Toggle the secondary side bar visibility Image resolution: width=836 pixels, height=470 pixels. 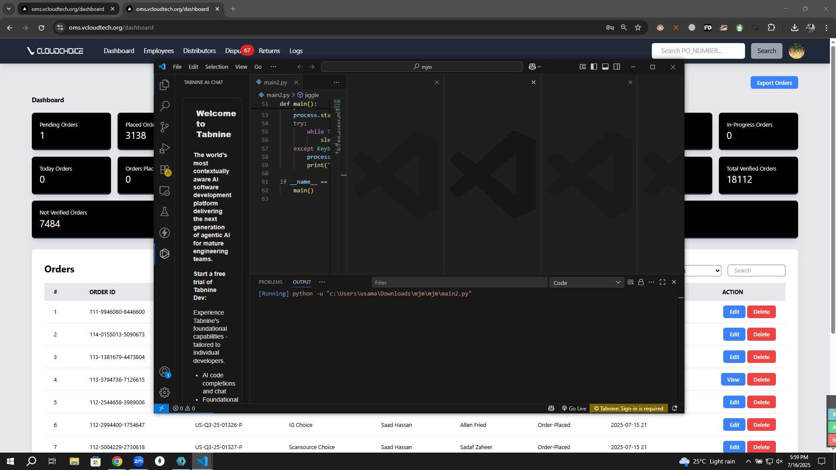click(617, 67)
